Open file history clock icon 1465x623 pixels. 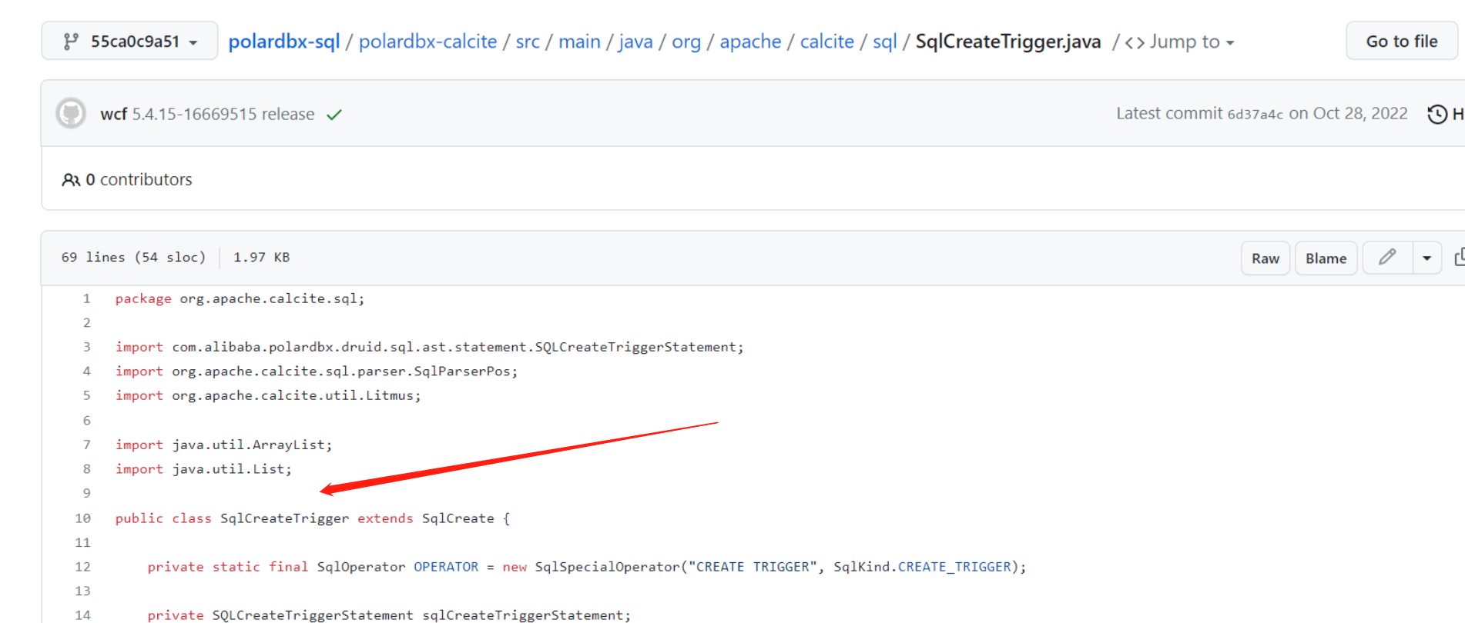[1437, 114]
